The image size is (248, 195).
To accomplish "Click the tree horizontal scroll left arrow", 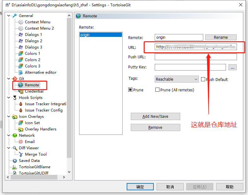I will coord(8,177).
